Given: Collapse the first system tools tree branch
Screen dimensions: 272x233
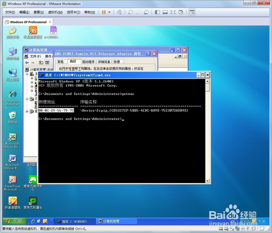Looking at the screenshot, I should pyautogui.click(x=27, y=74).
